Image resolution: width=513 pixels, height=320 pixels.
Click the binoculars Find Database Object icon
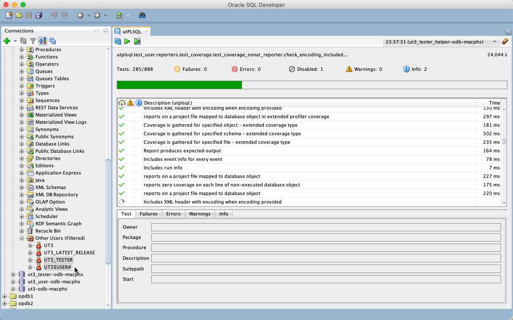142,15
